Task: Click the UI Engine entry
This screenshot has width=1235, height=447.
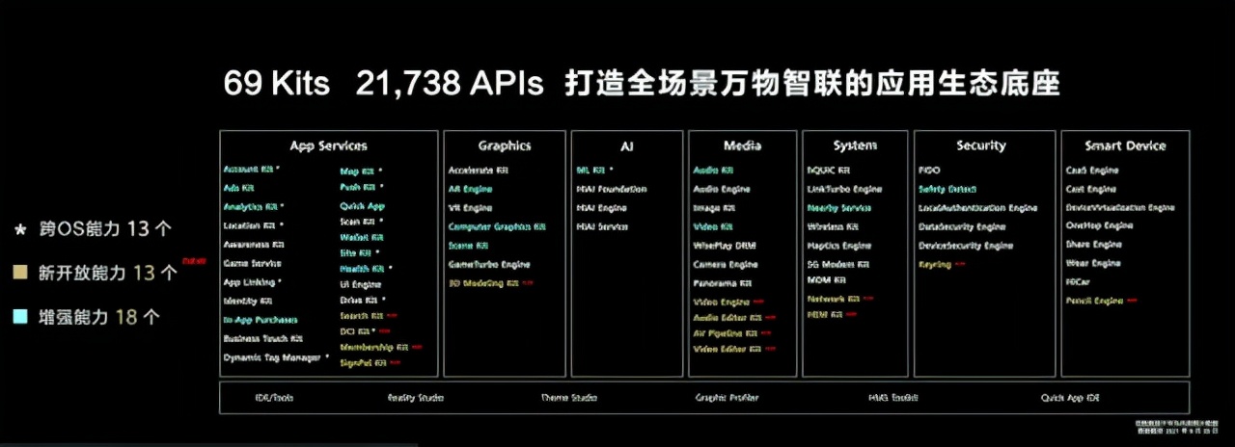Action: click(360, 284)
